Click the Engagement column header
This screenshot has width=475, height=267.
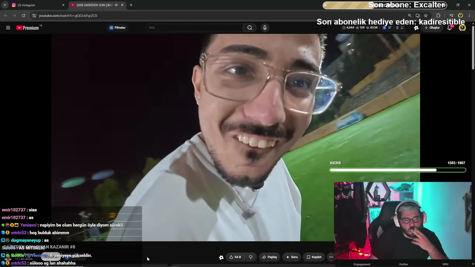(362, 264)
